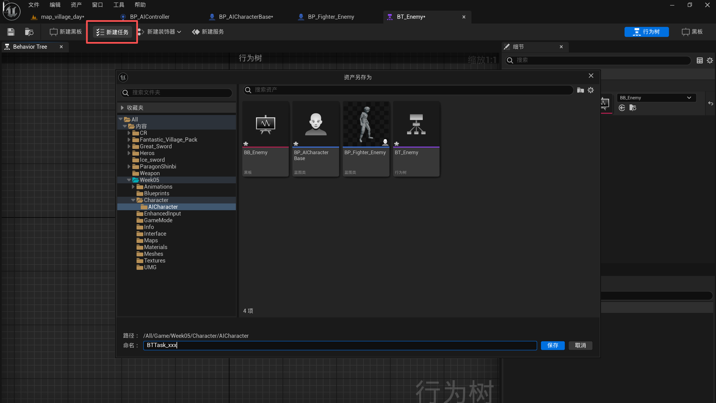The width and height of the screenshot is (716, 403).
Task: Click the new folder icon in dialog
Action: tap(580, 90)
